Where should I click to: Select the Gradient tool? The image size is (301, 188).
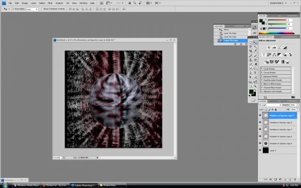[255, 64]
